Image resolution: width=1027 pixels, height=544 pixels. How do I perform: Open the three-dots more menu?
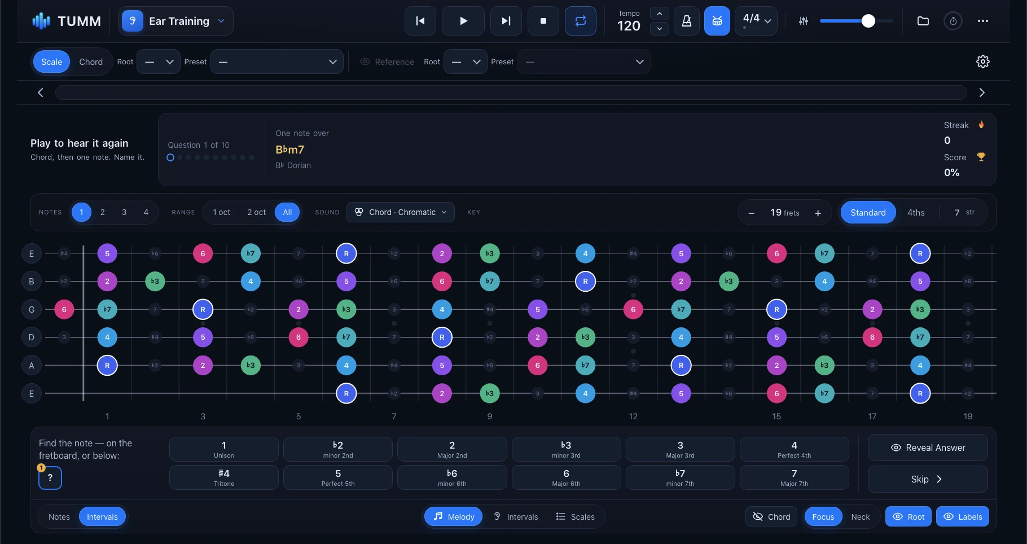coord(983,21)
